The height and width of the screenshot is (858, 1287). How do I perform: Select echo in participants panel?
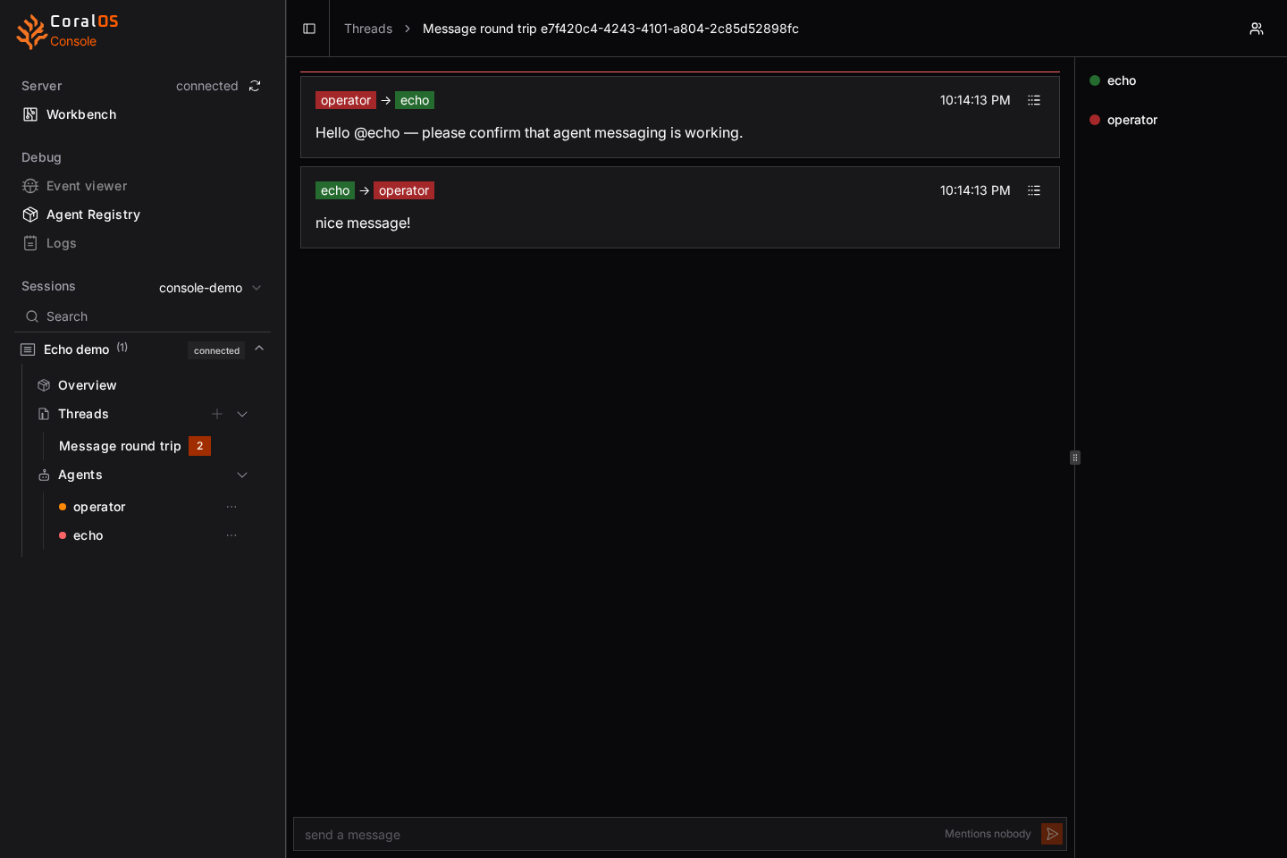pyautogui.click(x=1113, y=80)
